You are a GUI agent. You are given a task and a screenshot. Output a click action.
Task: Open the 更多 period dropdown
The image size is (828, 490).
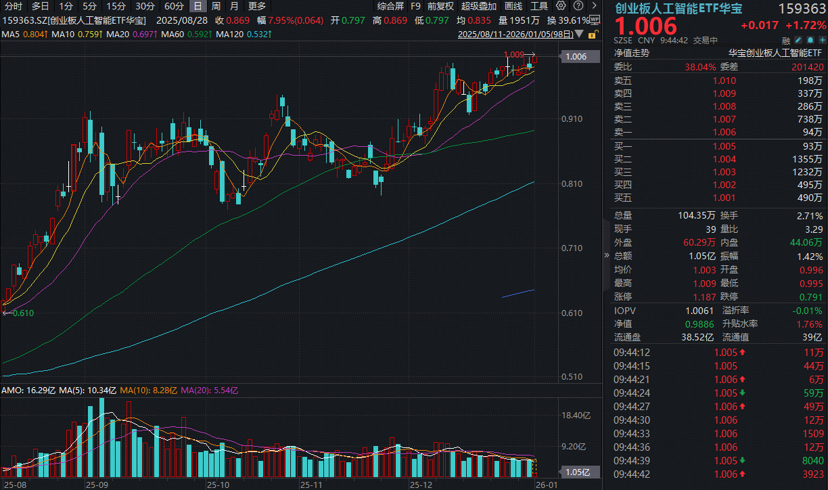(x=258, y=6)
